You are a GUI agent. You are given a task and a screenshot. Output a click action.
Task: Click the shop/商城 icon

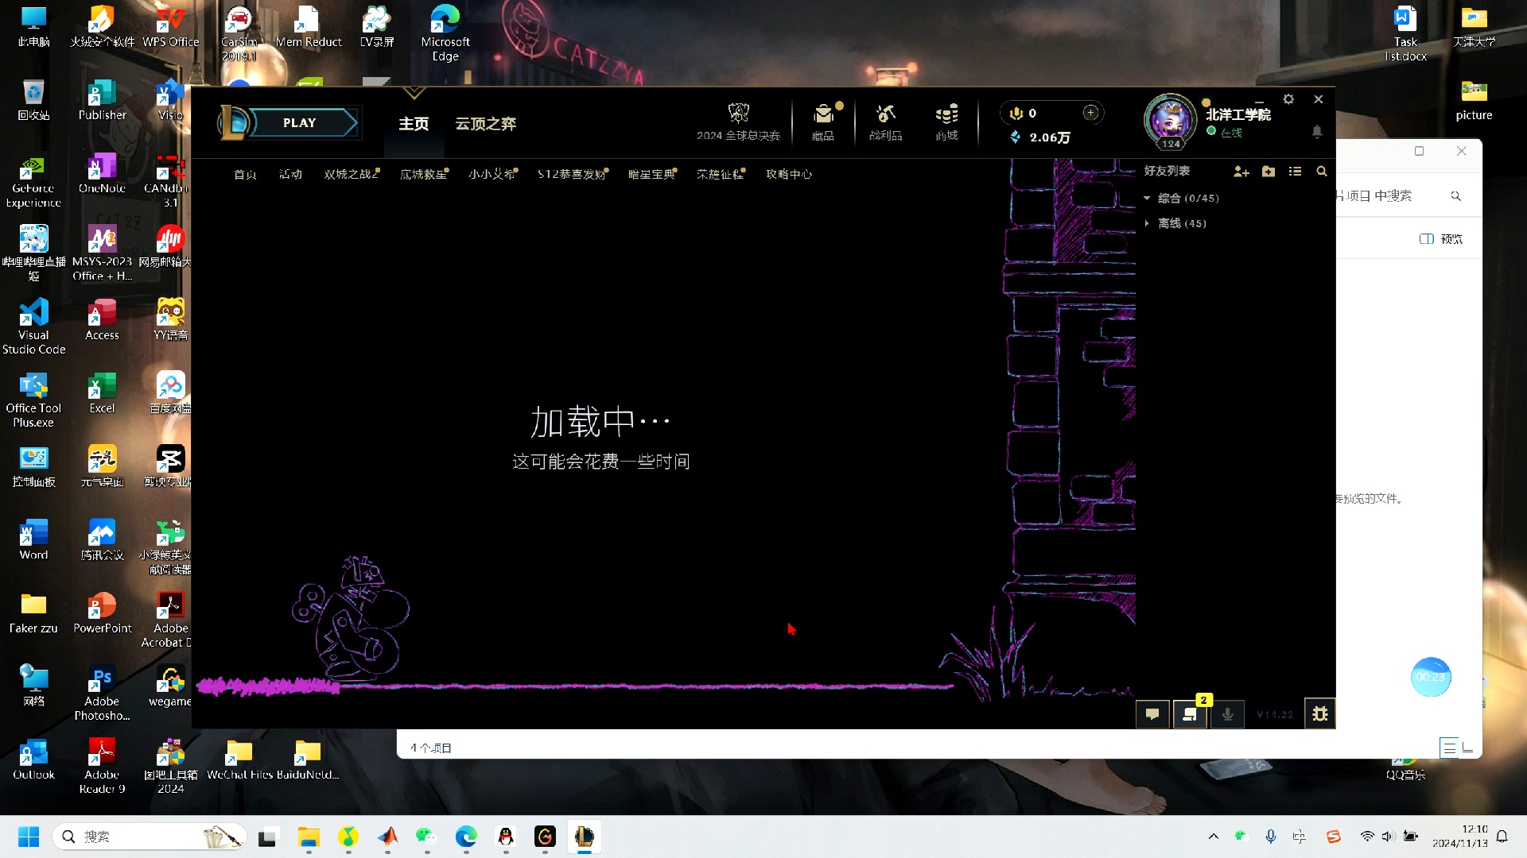pos(945,121)
